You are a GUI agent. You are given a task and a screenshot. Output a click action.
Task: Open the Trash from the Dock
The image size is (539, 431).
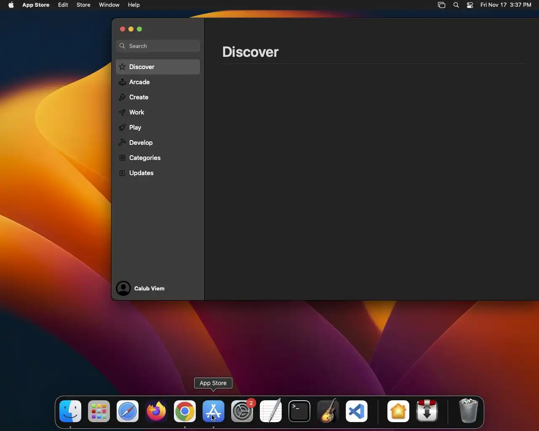click(468, 411)
